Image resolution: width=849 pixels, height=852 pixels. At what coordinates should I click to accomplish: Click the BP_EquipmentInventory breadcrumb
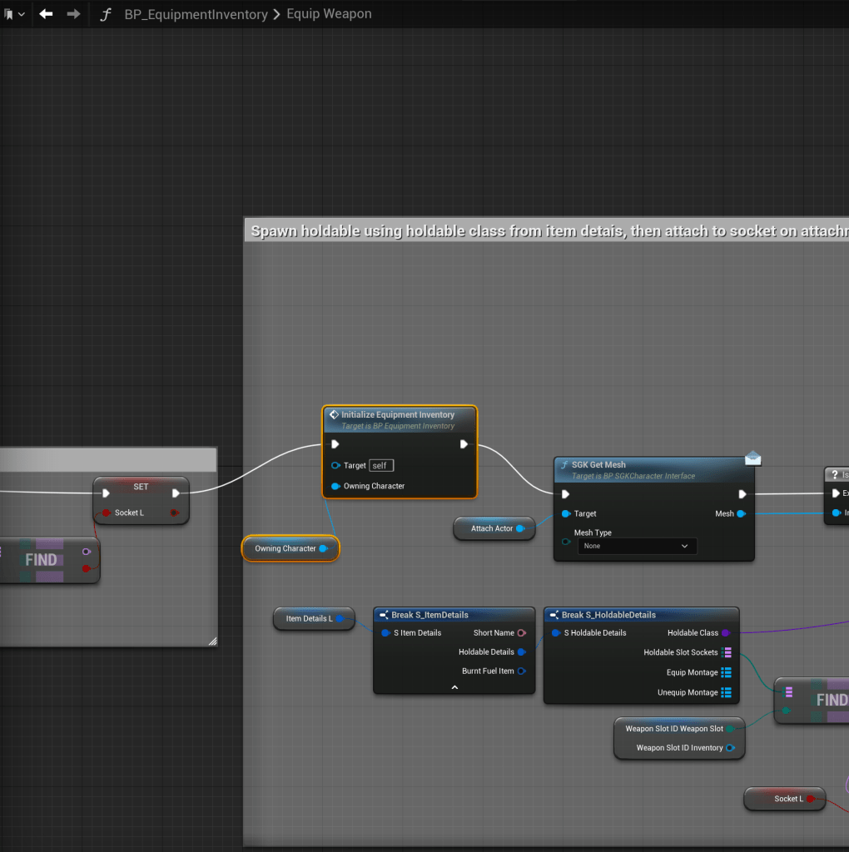coord(196,14)
